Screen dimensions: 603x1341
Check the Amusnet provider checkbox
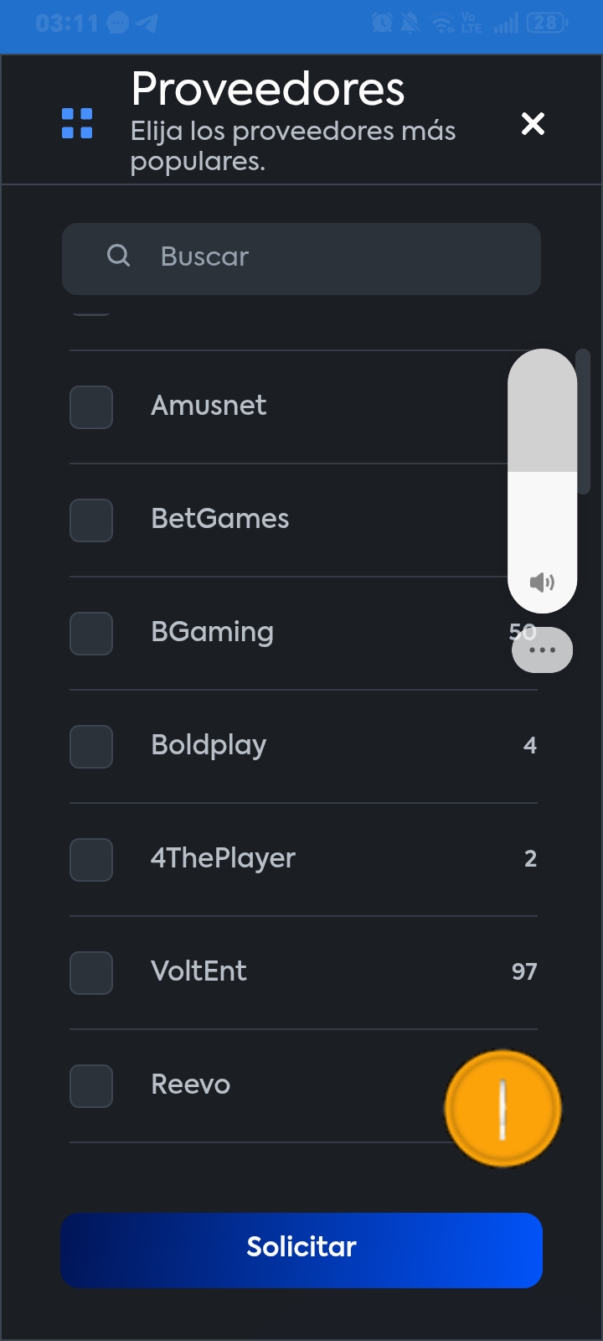click(x=91, y=407)
